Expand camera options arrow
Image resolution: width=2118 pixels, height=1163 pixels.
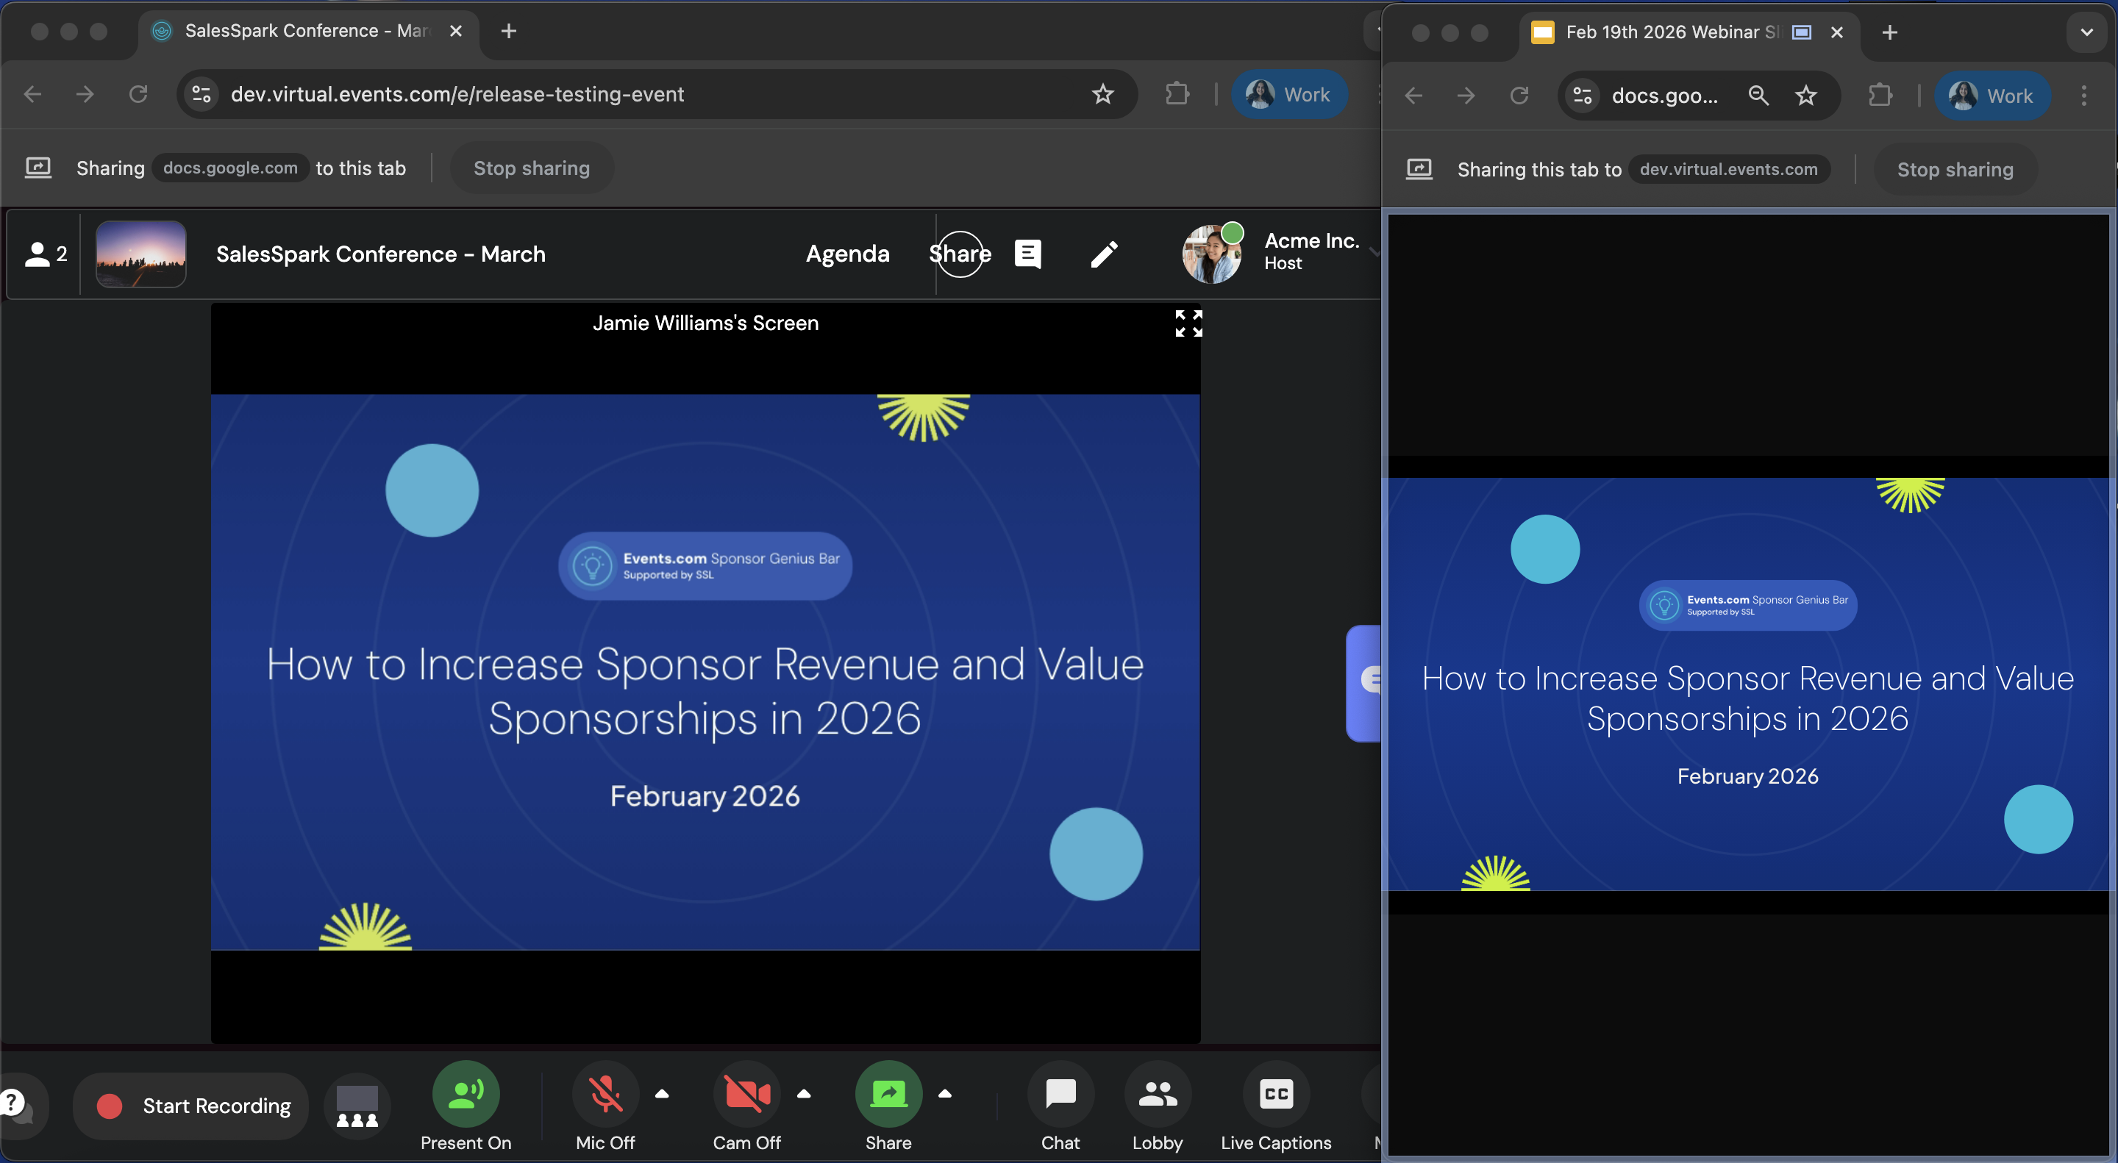click(804, 1093)
